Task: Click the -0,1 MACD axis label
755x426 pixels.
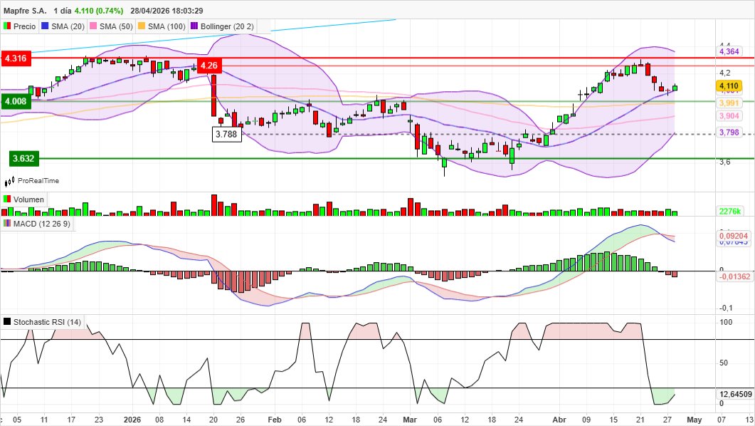Action: pos(726,308)
